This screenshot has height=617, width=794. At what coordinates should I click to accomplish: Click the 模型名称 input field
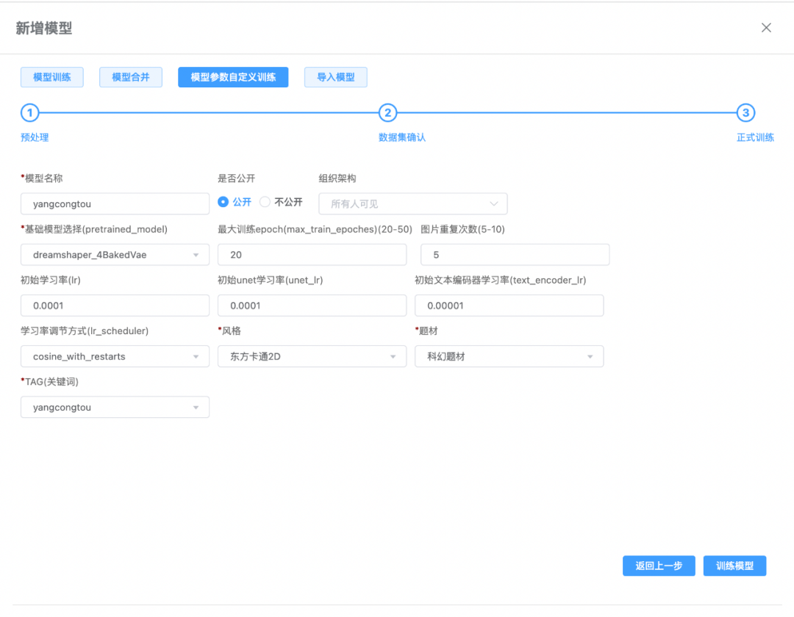click(x=115, y=203)
